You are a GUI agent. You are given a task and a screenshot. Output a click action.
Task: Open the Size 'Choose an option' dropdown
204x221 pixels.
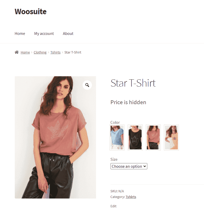[x=129, y=166]
